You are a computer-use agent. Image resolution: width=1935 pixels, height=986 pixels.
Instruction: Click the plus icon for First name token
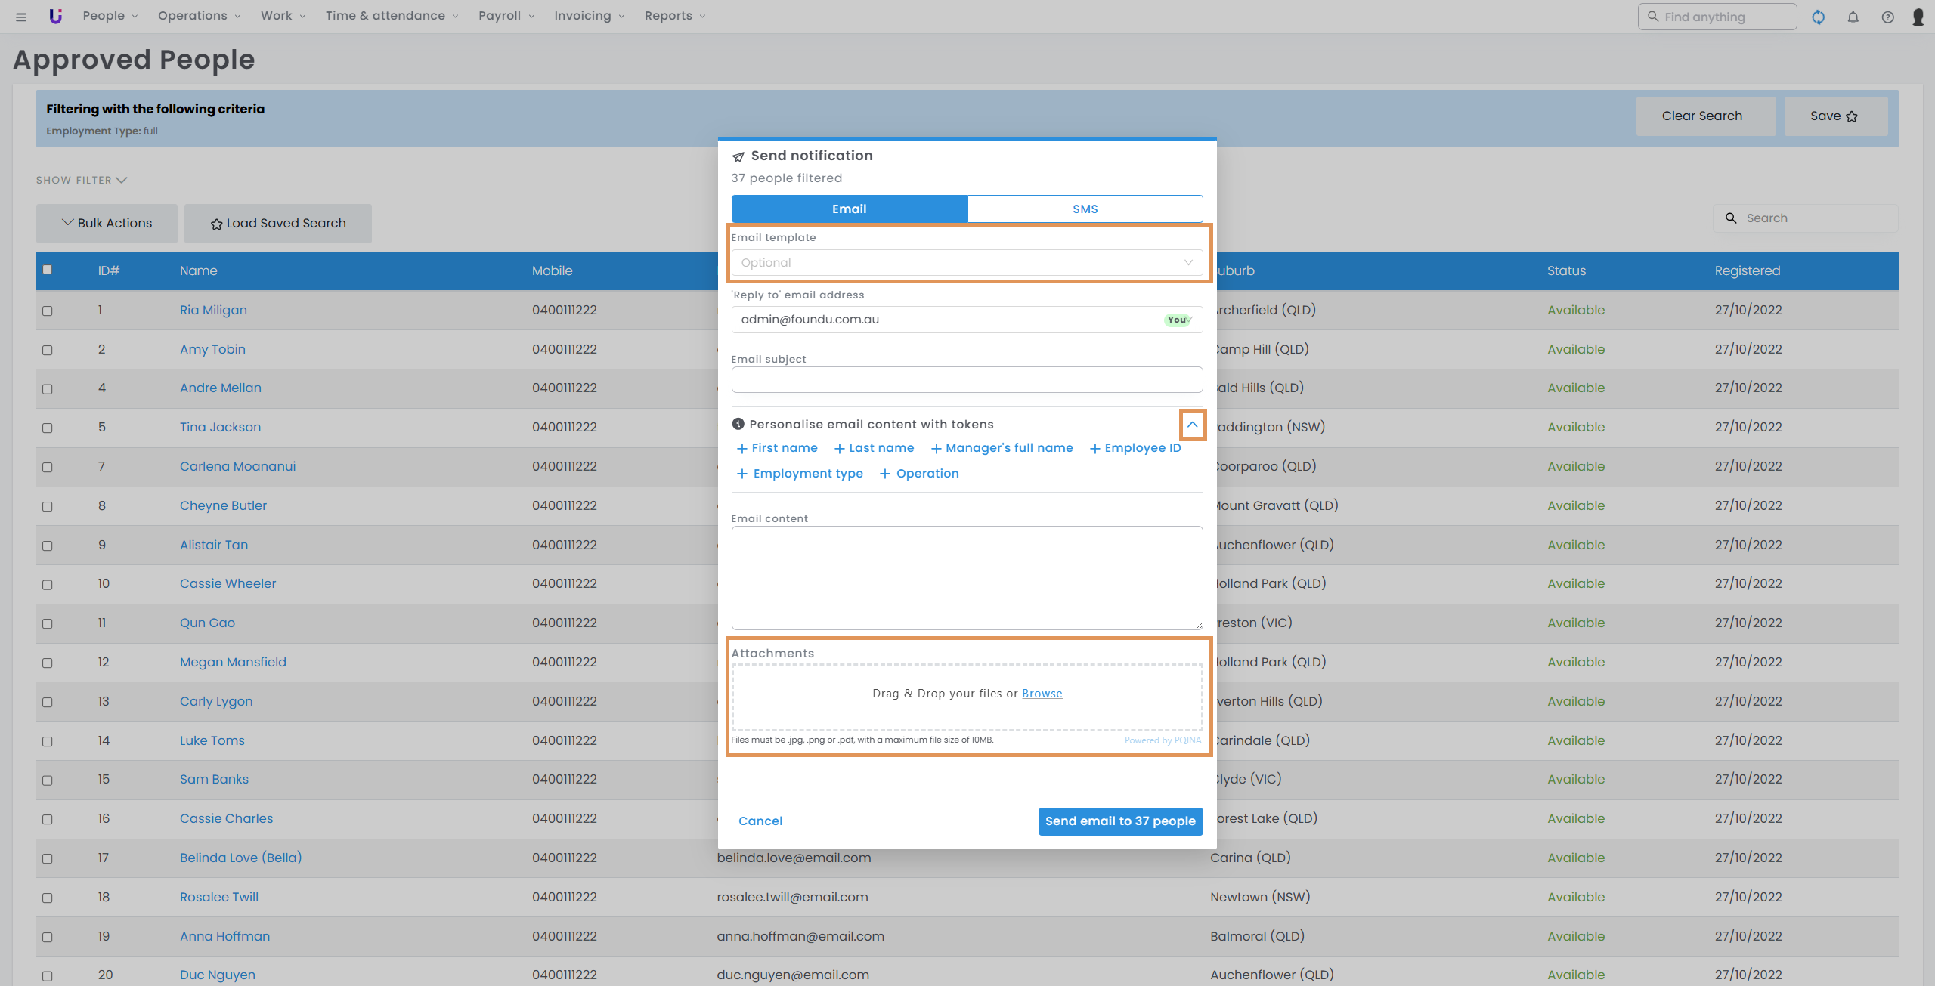point(741,449)
